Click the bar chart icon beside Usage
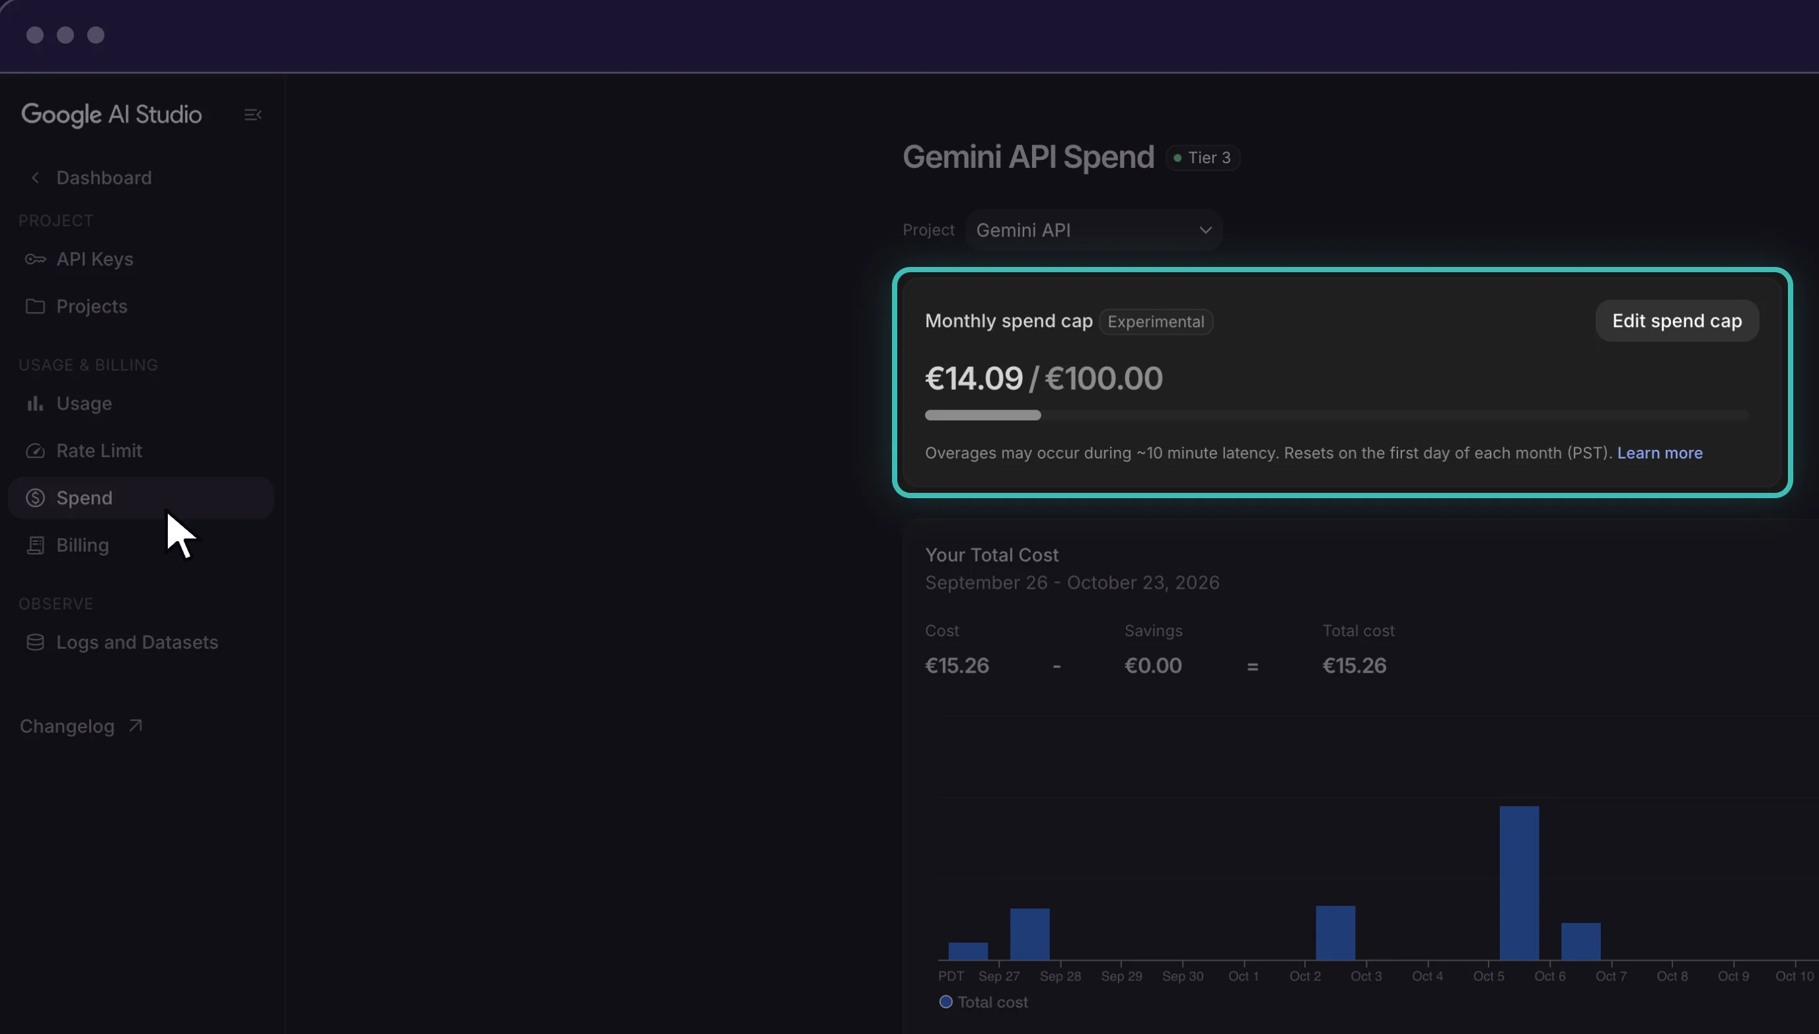 tap(35, 404)
